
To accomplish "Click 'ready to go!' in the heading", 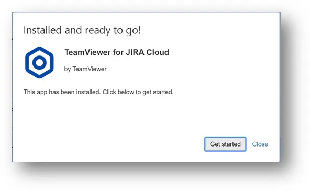I will (x=113, y=31).
